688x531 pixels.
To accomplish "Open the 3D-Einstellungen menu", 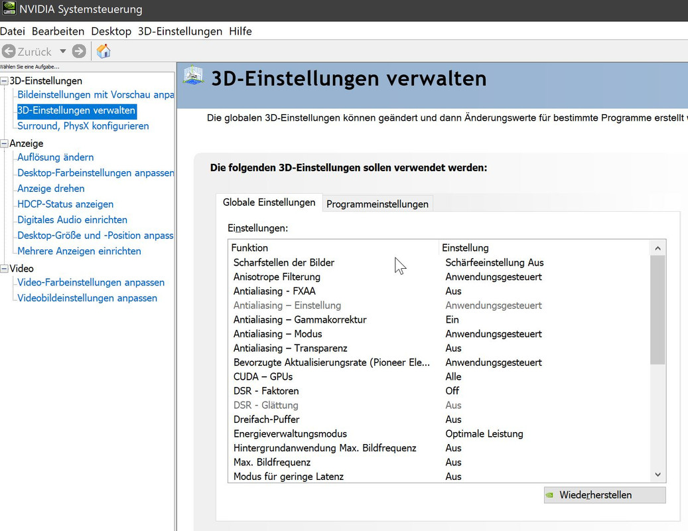I will (180, 31).
